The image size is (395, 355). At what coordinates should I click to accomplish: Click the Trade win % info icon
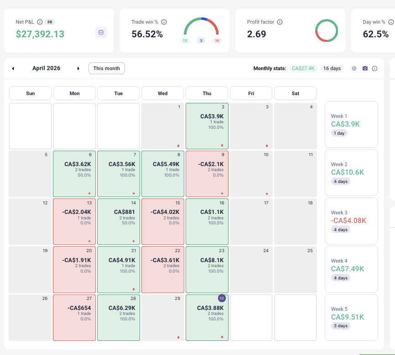[x=164, y=22]
